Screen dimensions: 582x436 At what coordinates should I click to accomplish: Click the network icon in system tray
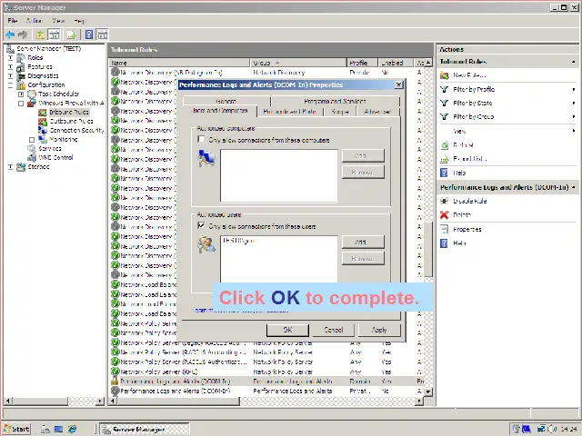click(x=542, y=429)
